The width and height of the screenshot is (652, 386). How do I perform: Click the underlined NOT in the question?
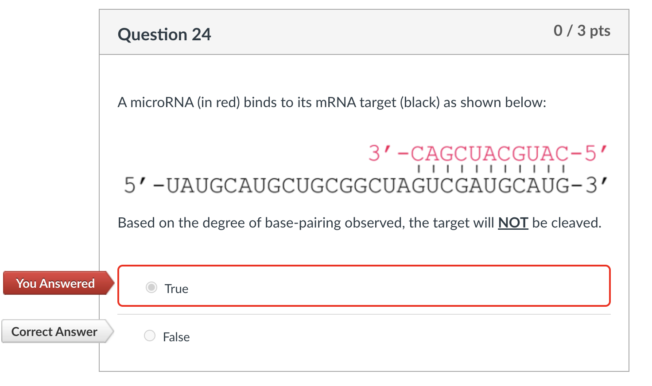(x=512, y=223)
